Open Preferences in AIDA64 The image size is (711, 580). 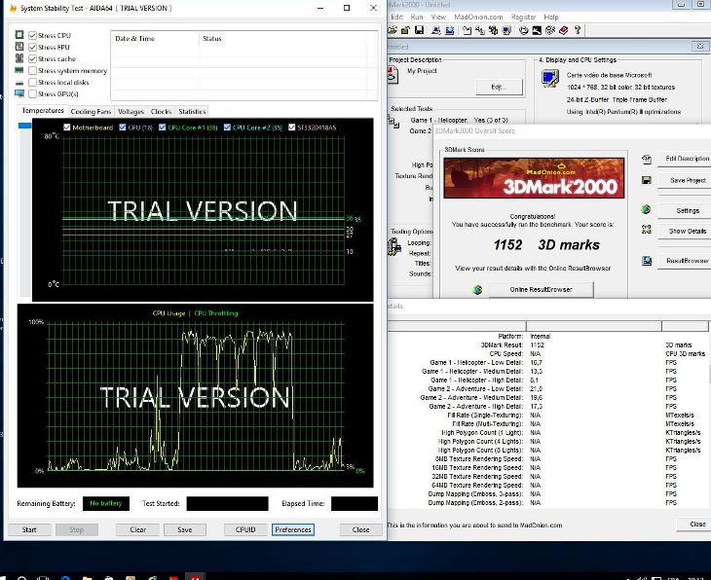(x=293, y=529)
